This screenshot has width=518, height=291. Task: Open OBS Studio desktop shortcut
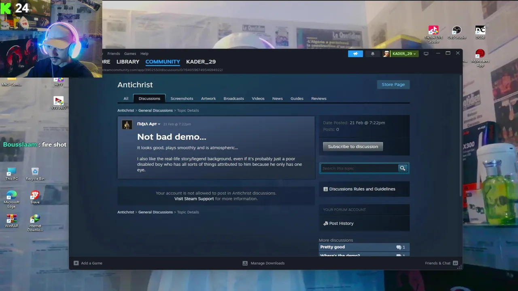pyautogui.click(x=456, y=32)
